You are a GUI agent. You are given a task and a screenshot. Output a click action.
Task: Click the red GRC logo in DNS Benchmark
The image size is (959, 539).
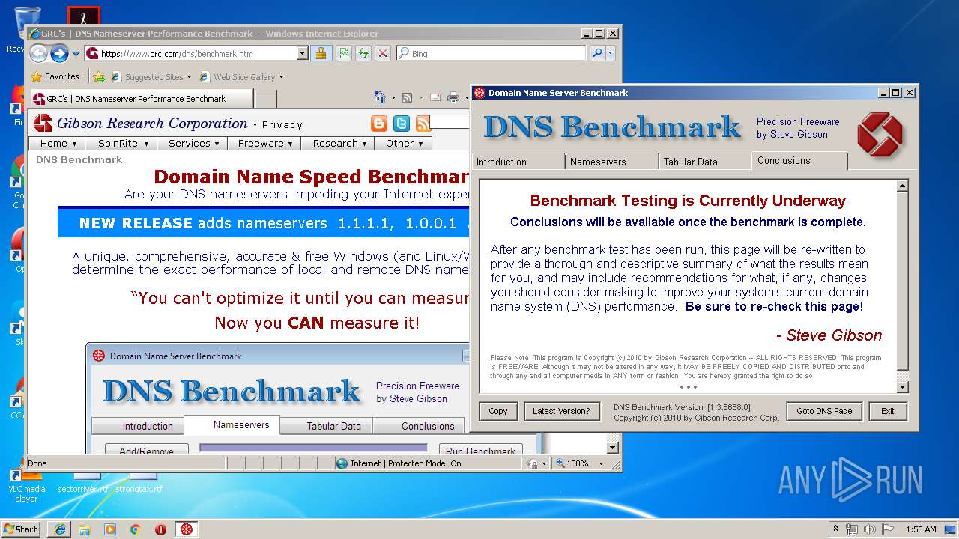coord(880,134)
